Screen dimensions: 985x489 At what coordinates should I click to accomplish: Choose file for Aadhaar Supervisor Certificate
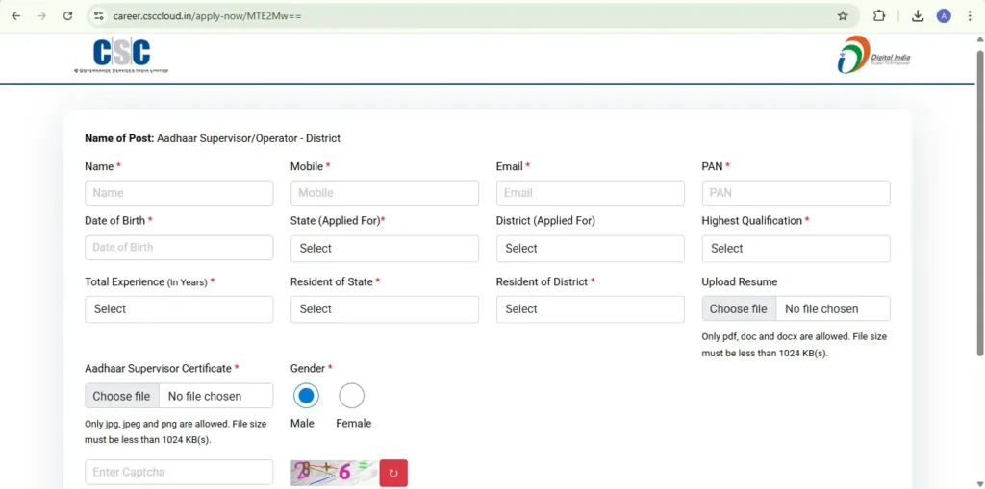122,396
